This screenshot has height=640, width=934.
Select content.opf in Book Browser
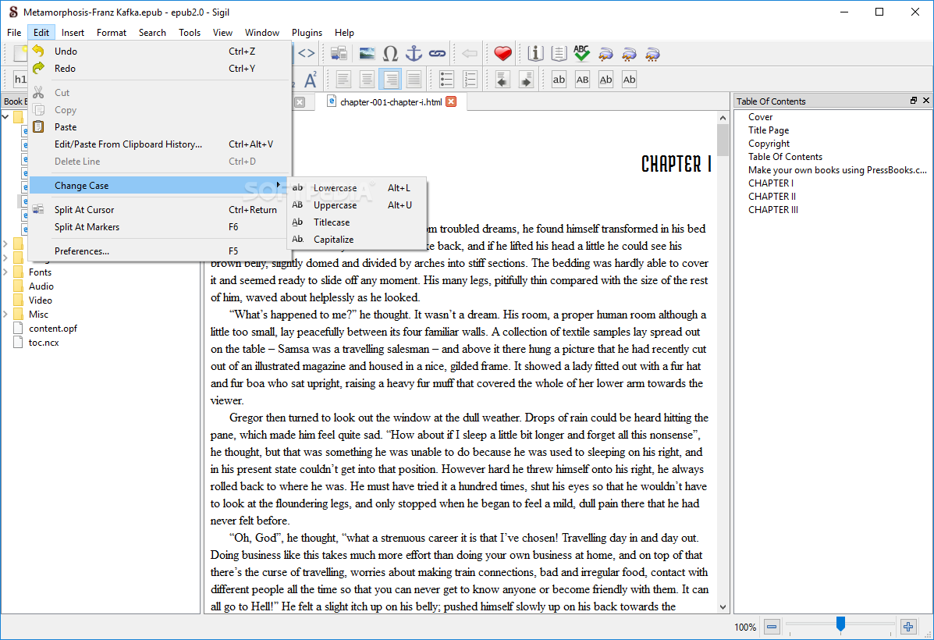coord(52,329)
